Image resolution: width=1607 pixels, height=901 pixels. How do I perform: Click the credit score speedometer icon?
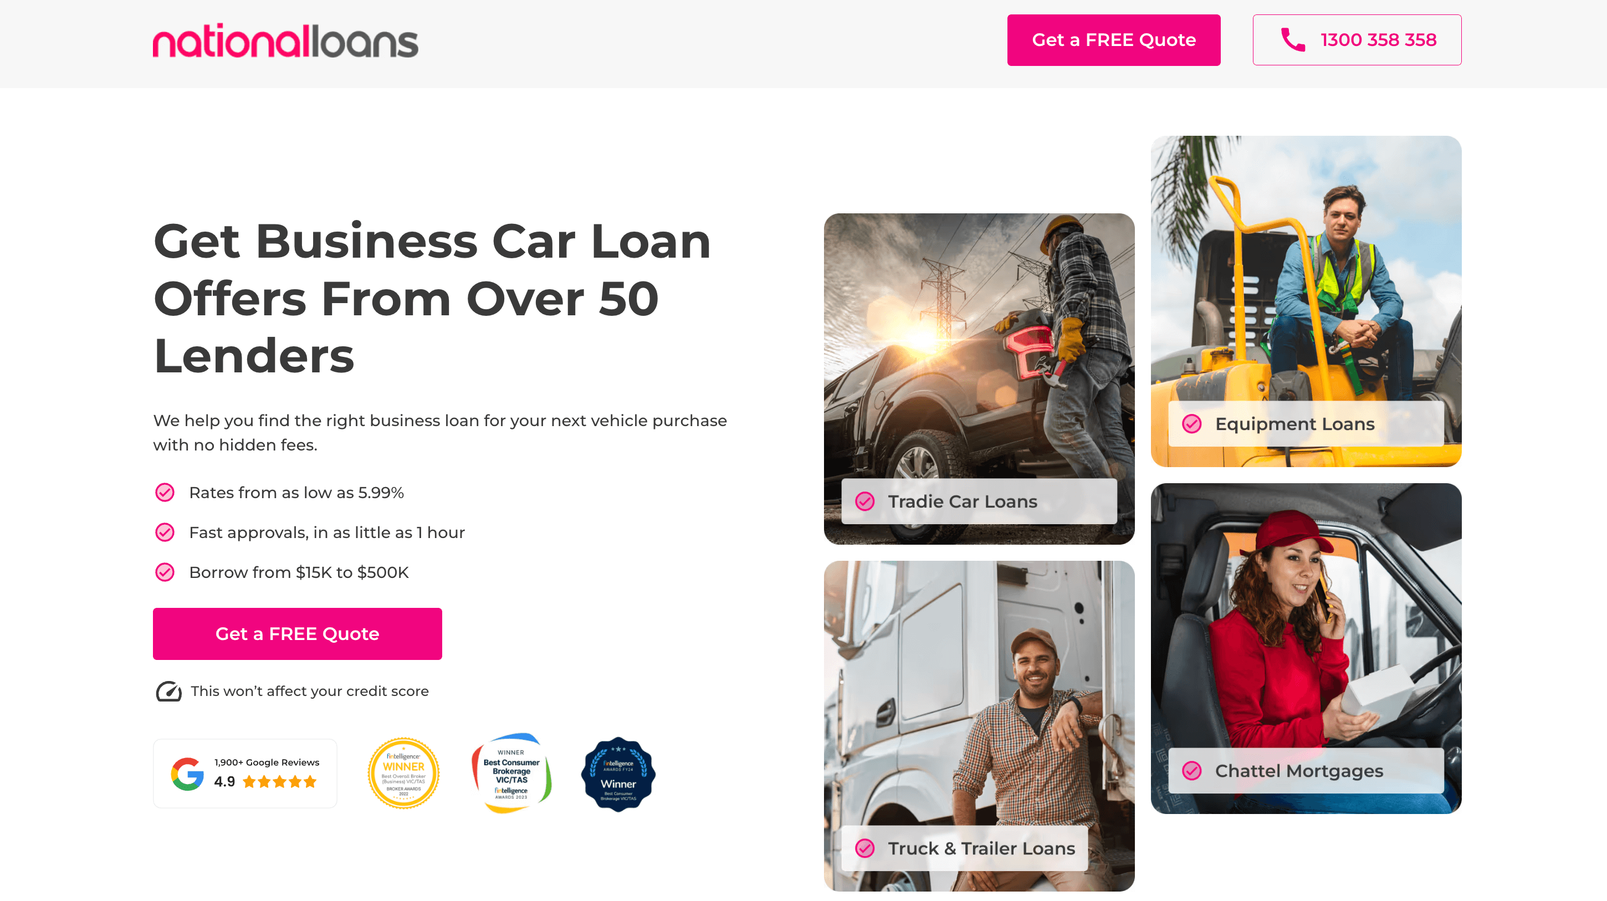coord(168,691)
